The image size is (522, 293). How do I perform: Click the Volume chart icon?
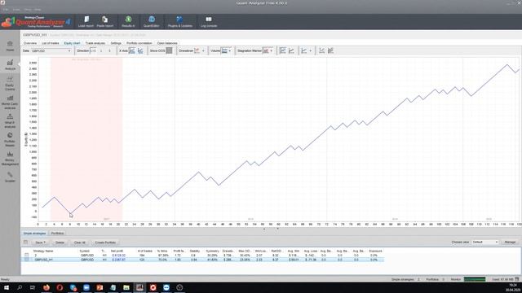tap(225, 50)
